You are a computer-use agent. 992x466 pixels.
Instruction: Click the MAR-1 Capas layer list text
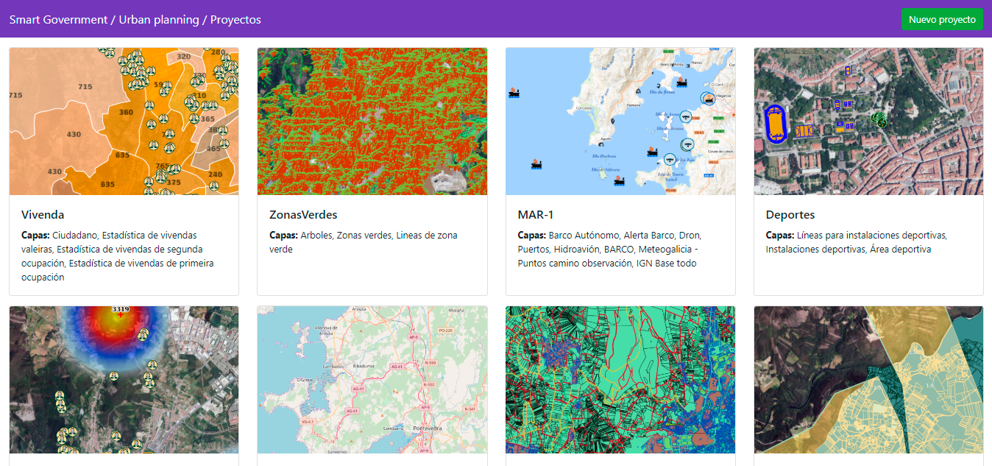pos(611,250)
